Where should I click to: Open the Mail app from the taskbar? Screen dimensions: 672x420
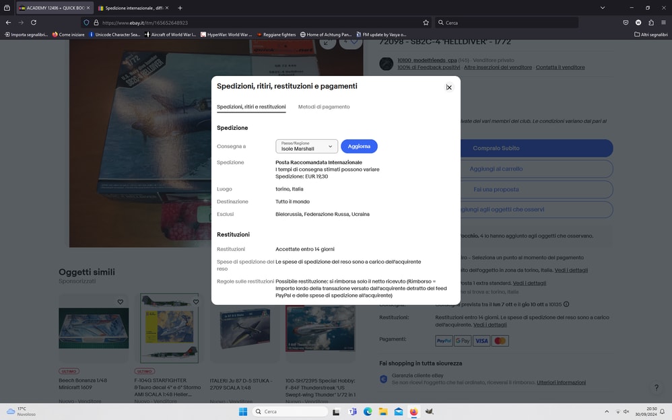coord(398,411)
